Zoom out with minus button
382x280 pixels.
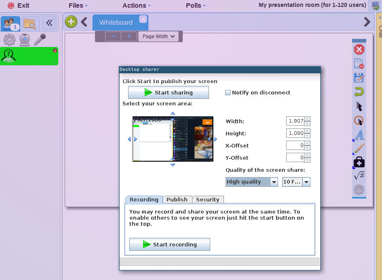click(113, 36)
